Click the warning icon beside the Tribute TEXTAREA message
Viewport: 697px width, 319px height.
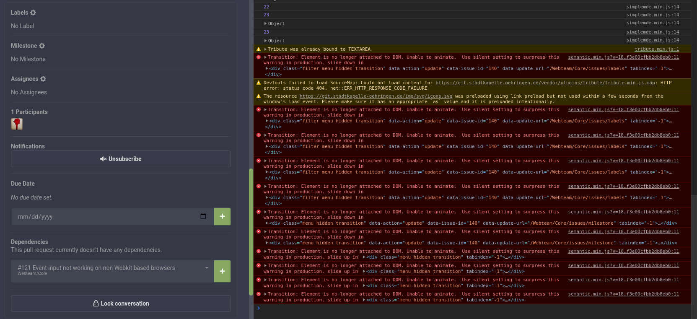[259, 49]
